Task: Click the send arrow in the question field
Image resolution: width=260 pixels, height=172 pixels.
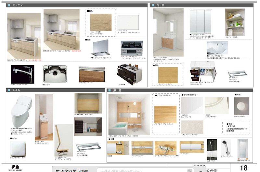Action: click(x=189, y=171)
